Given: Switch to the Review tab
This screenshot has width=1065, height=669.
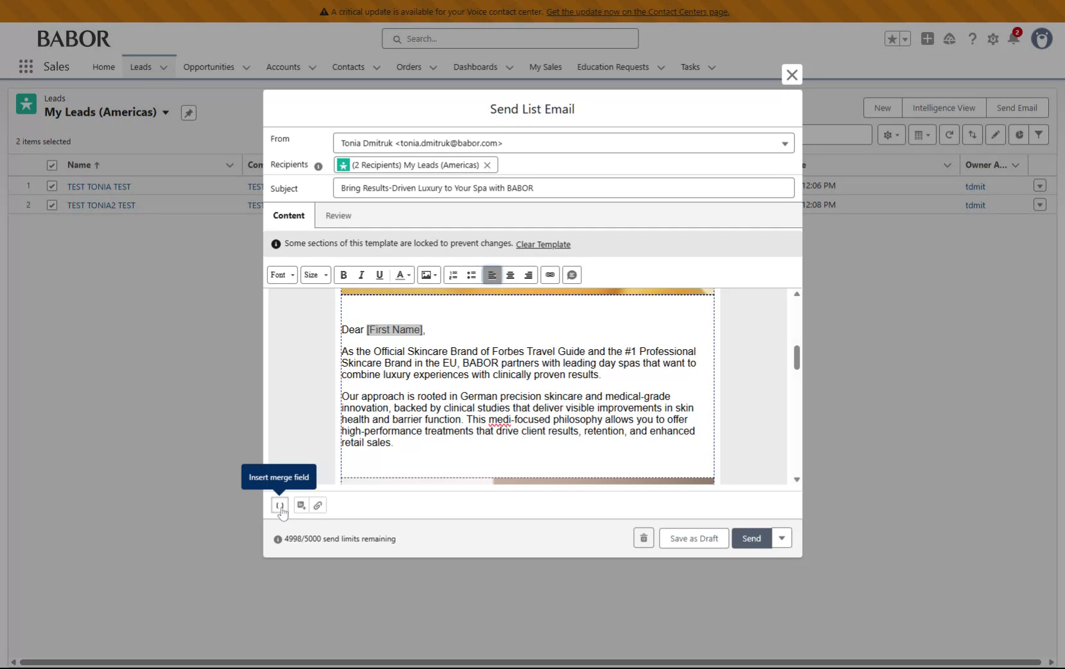Looking at the screenshot, I should tap(339, 215).
